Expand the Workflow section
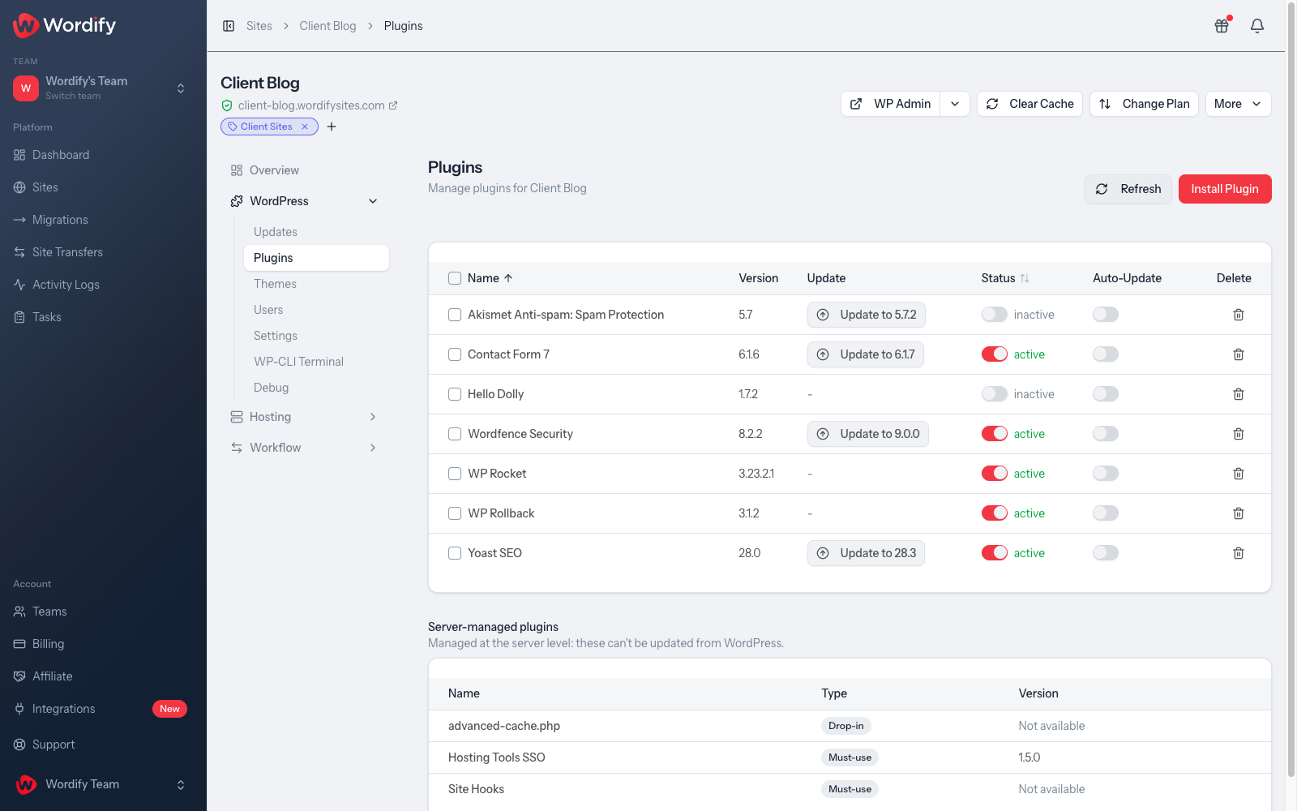1297x811 pixels. pyautogui.click(x=373, y=448)
